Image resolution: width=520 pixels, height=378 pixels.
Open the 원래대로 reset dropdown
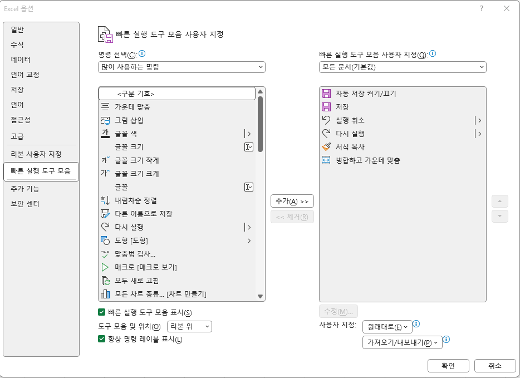tap(387, 327)
